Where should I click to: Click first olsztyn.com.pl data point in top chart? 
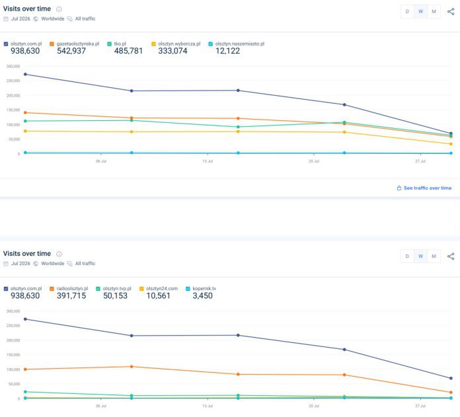point(25,74)
